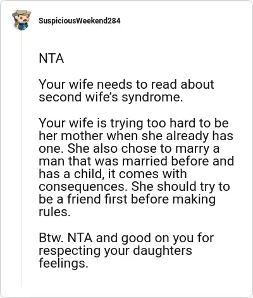Click the word "rules." ending the paragraph

tap(54, 212)
